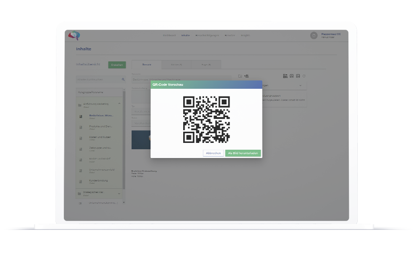Switch to the middle tab beside Übersicht

pos(176,65)
